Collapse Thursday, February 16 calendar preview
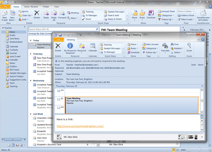Viewport: 212px width, 152px height. click(202, 86)
